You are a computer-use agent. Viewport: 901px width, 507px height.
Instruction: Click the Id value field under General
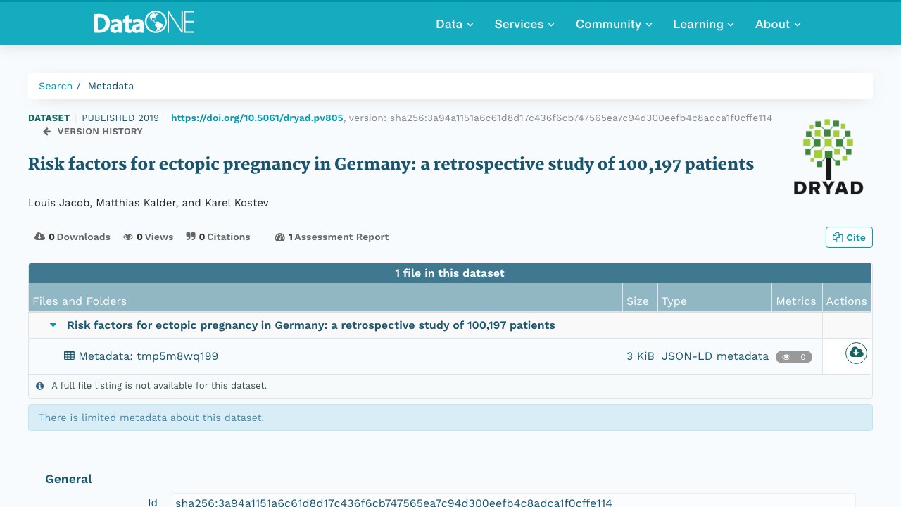514,501
